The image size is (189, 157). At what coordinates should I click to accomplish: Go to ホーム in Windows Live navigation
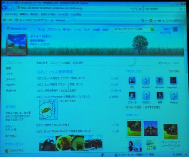[41, 30]
